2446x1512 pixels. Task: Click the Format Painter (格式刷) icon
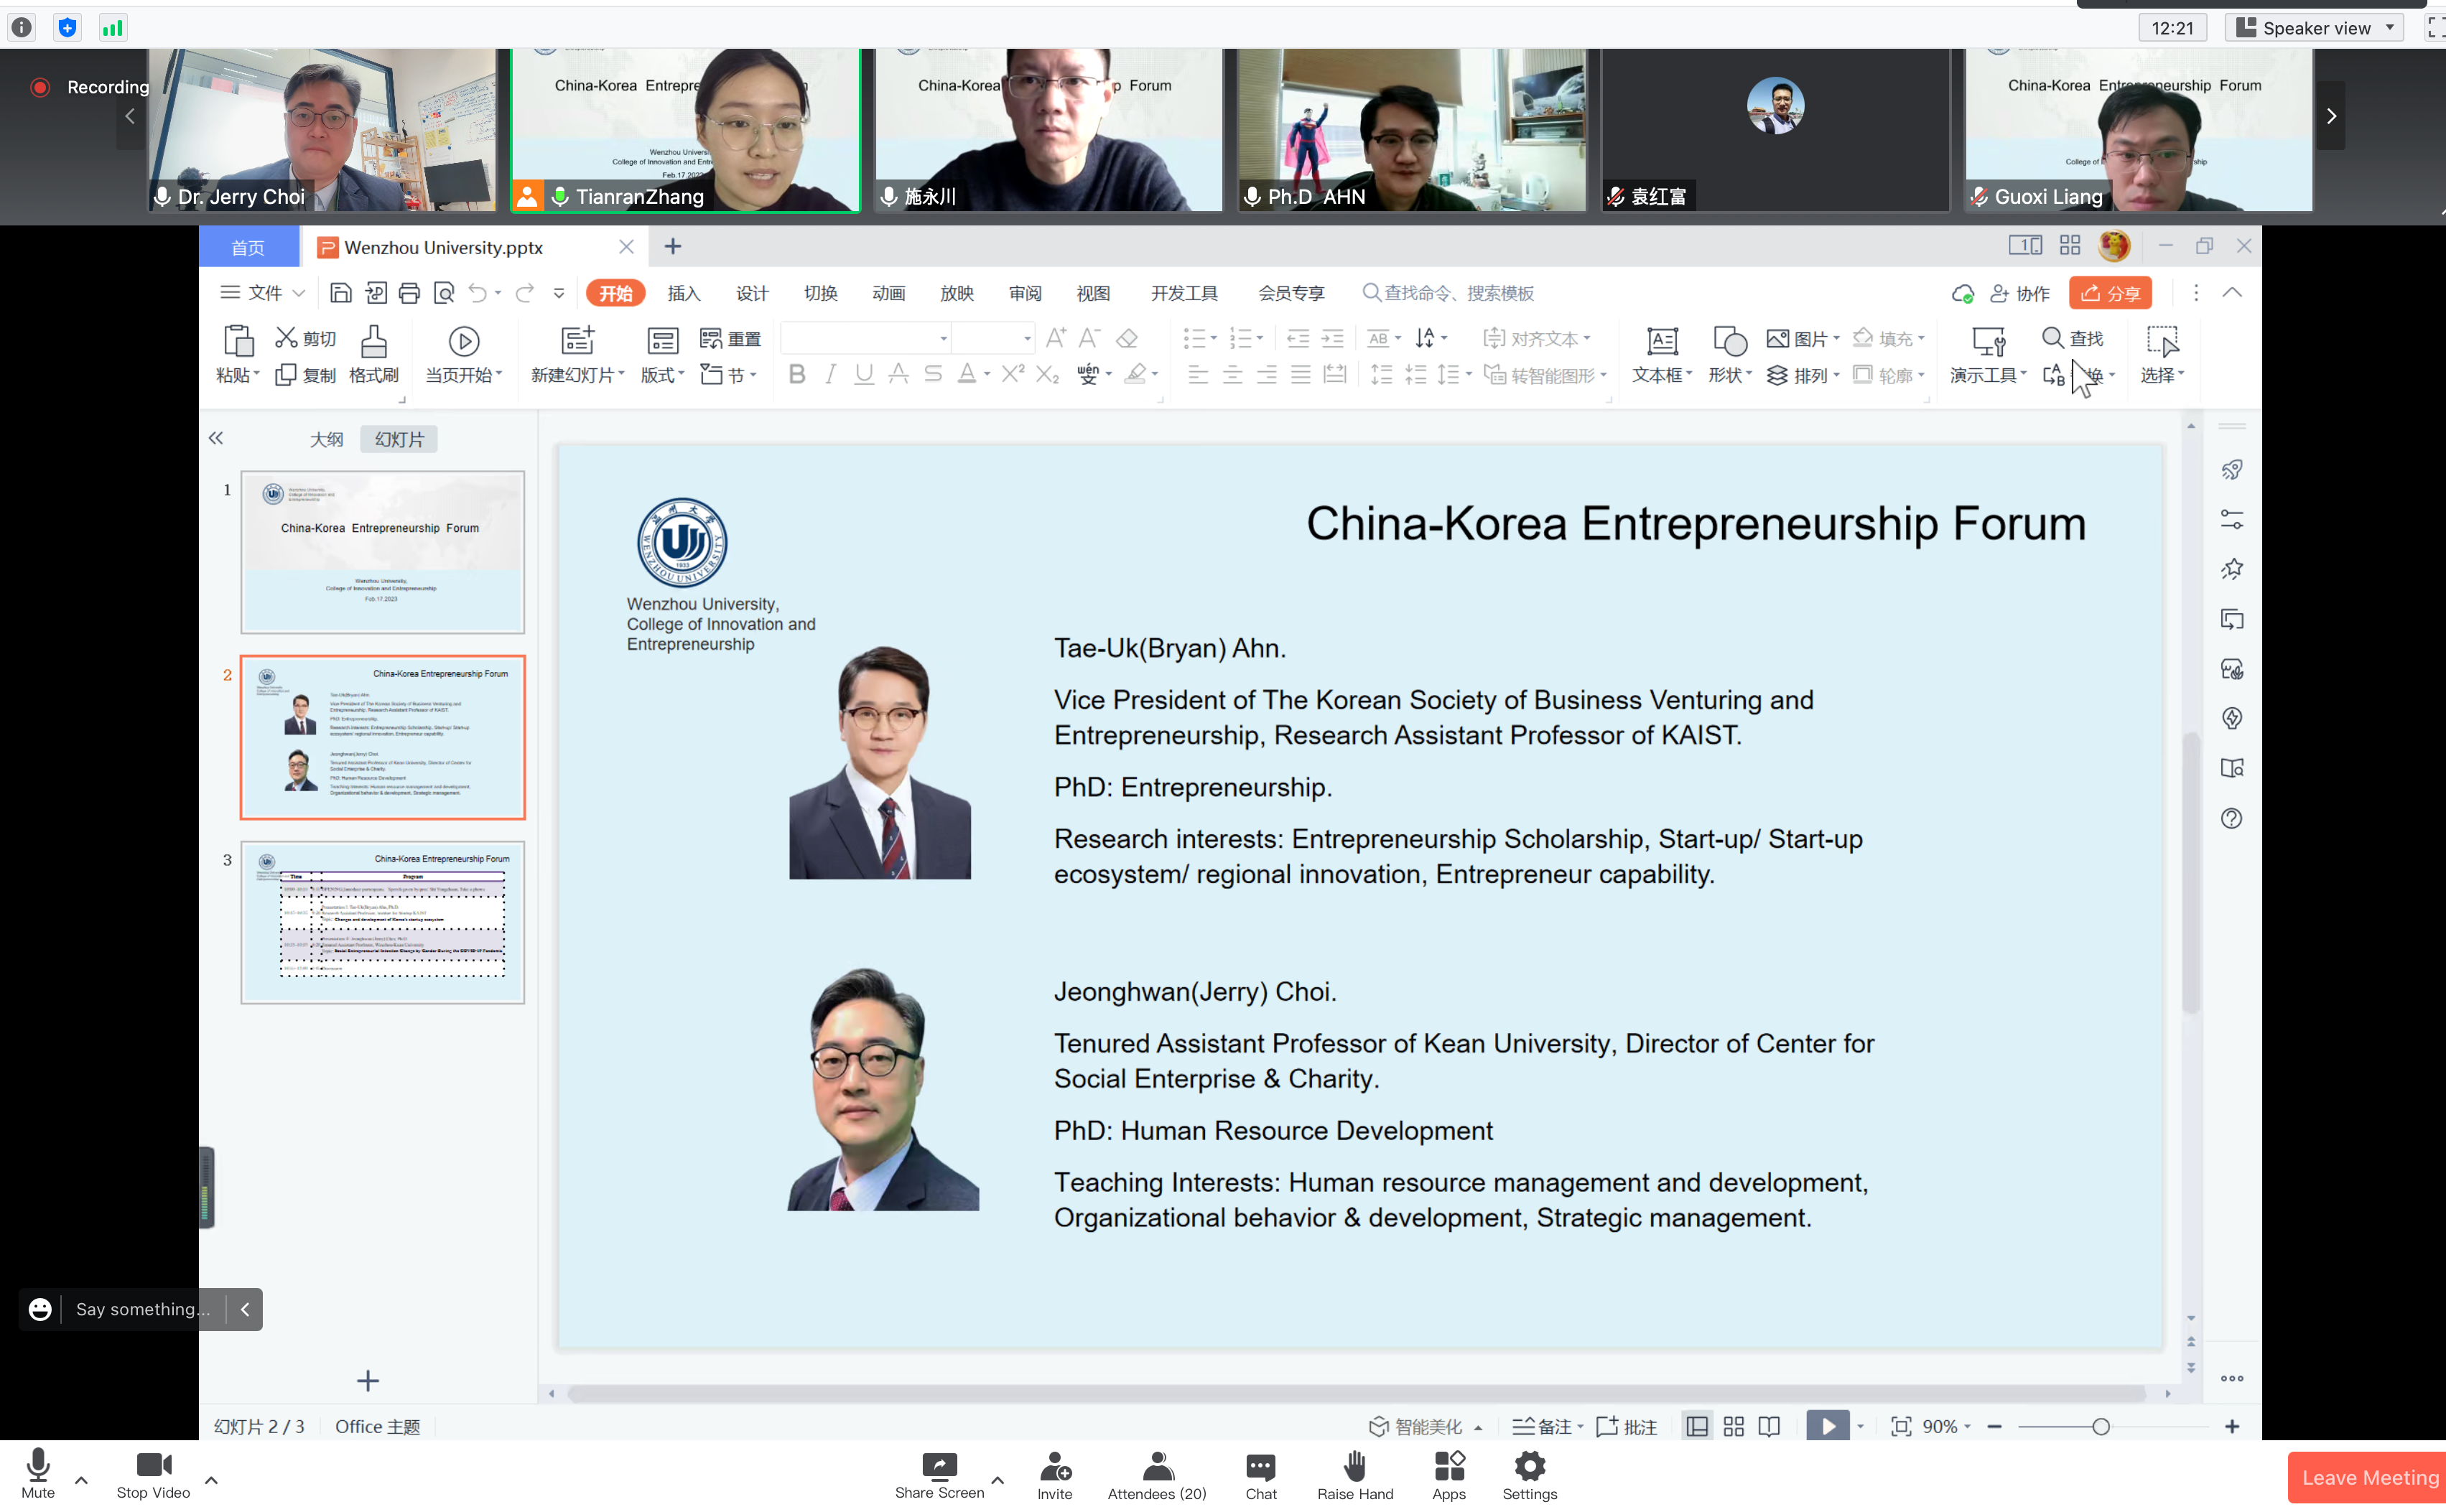click(373, 343)
